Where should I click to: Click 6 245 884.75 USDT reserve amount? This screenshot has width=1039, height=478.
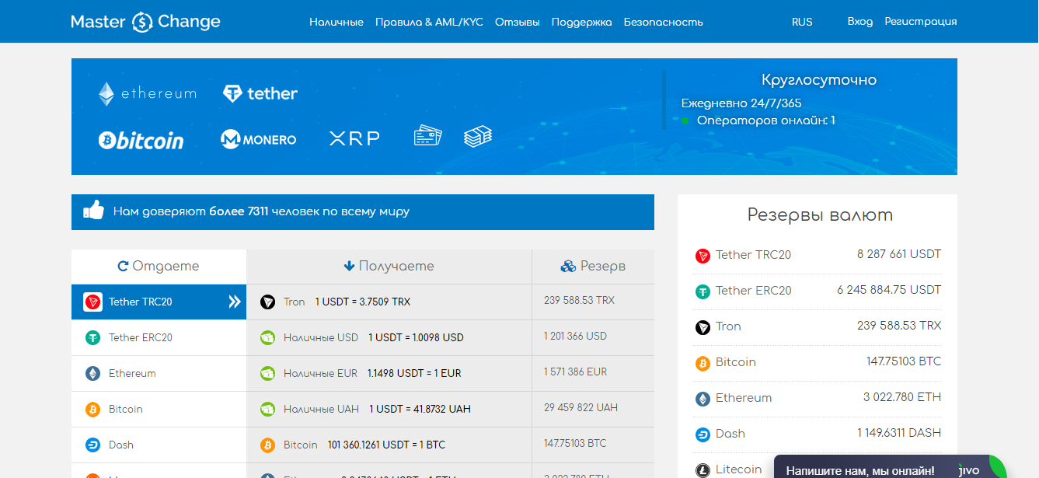coord(889,290)
